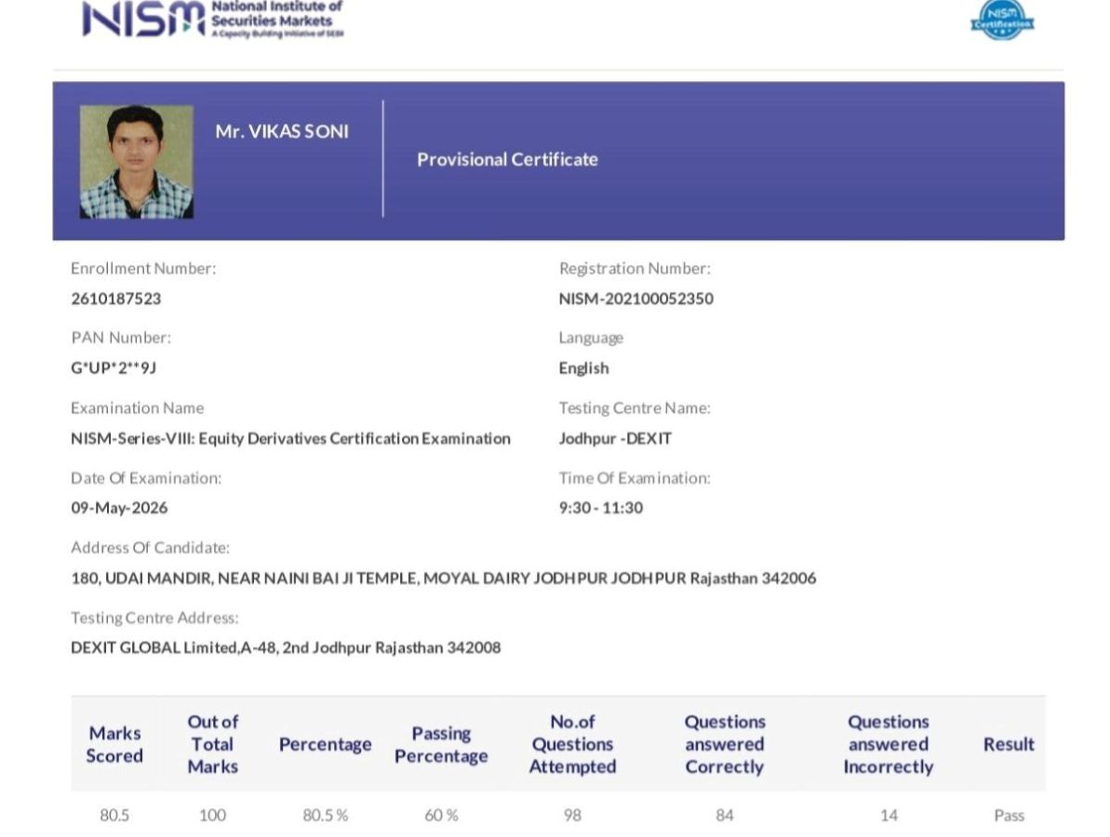Select the result value Pass

tap(1009, 815)
